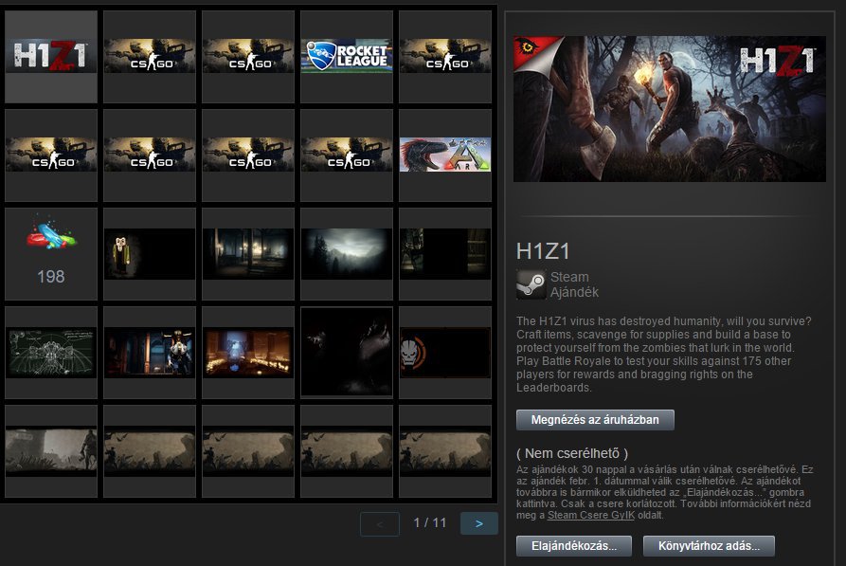Select sepia bats card in the last column
This screenshot has width=846, height=566.
pos(445,451)
